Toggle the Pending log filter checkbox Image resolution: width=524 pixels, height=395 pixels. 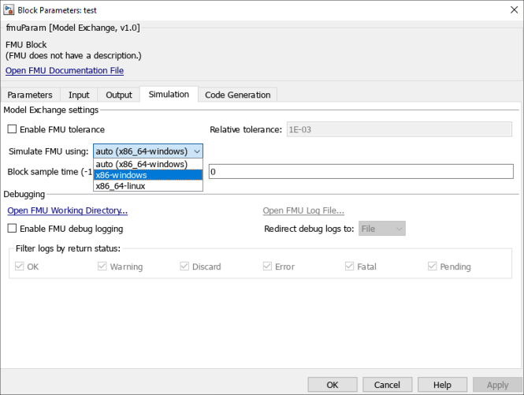pyautogui.click(x=432, y=266)
